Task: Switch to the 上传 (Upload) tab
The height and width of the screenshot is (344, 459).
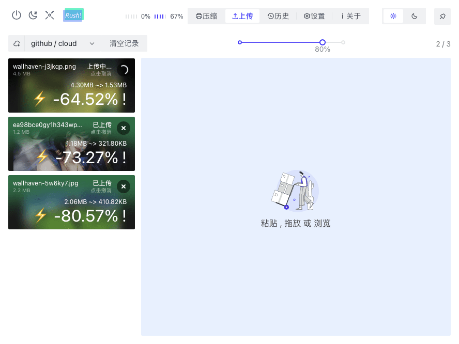Action: (x=242, y=16)
